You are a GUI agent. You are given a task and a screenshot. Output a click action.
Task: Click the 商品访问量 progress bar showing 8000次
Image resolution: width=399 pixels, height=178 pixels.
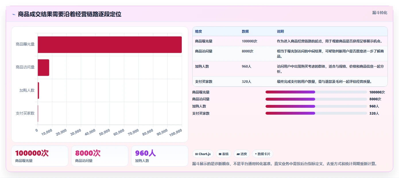point(316,99)
